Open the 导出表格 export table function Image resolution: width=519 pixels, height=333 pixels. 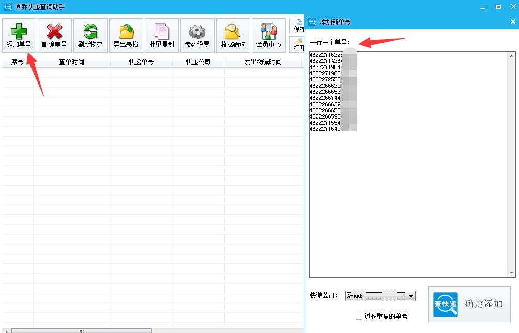pyautogui.click(x=125, y=35)
